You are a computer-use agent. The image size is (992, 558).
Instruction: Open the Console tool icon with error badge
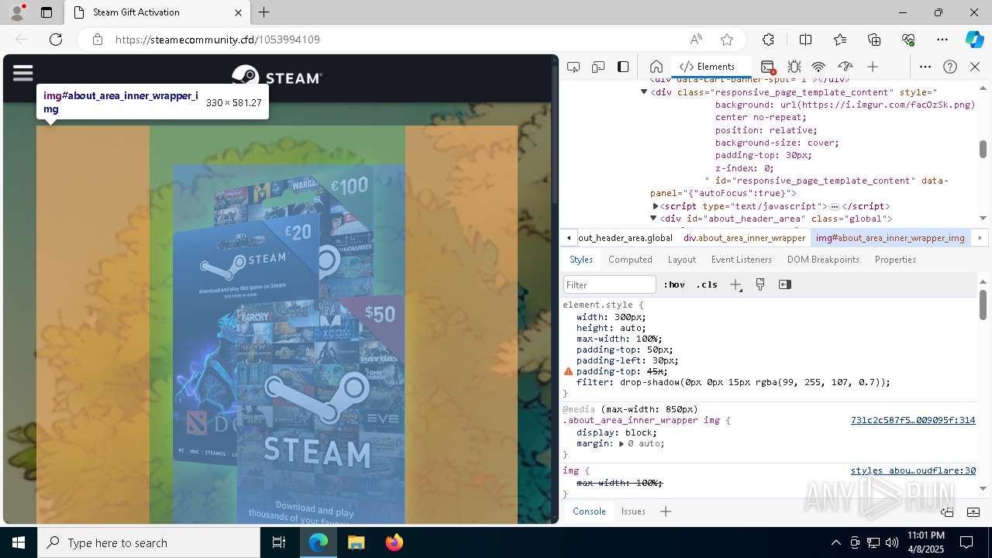pyautogui.click(x=767, y=67)
